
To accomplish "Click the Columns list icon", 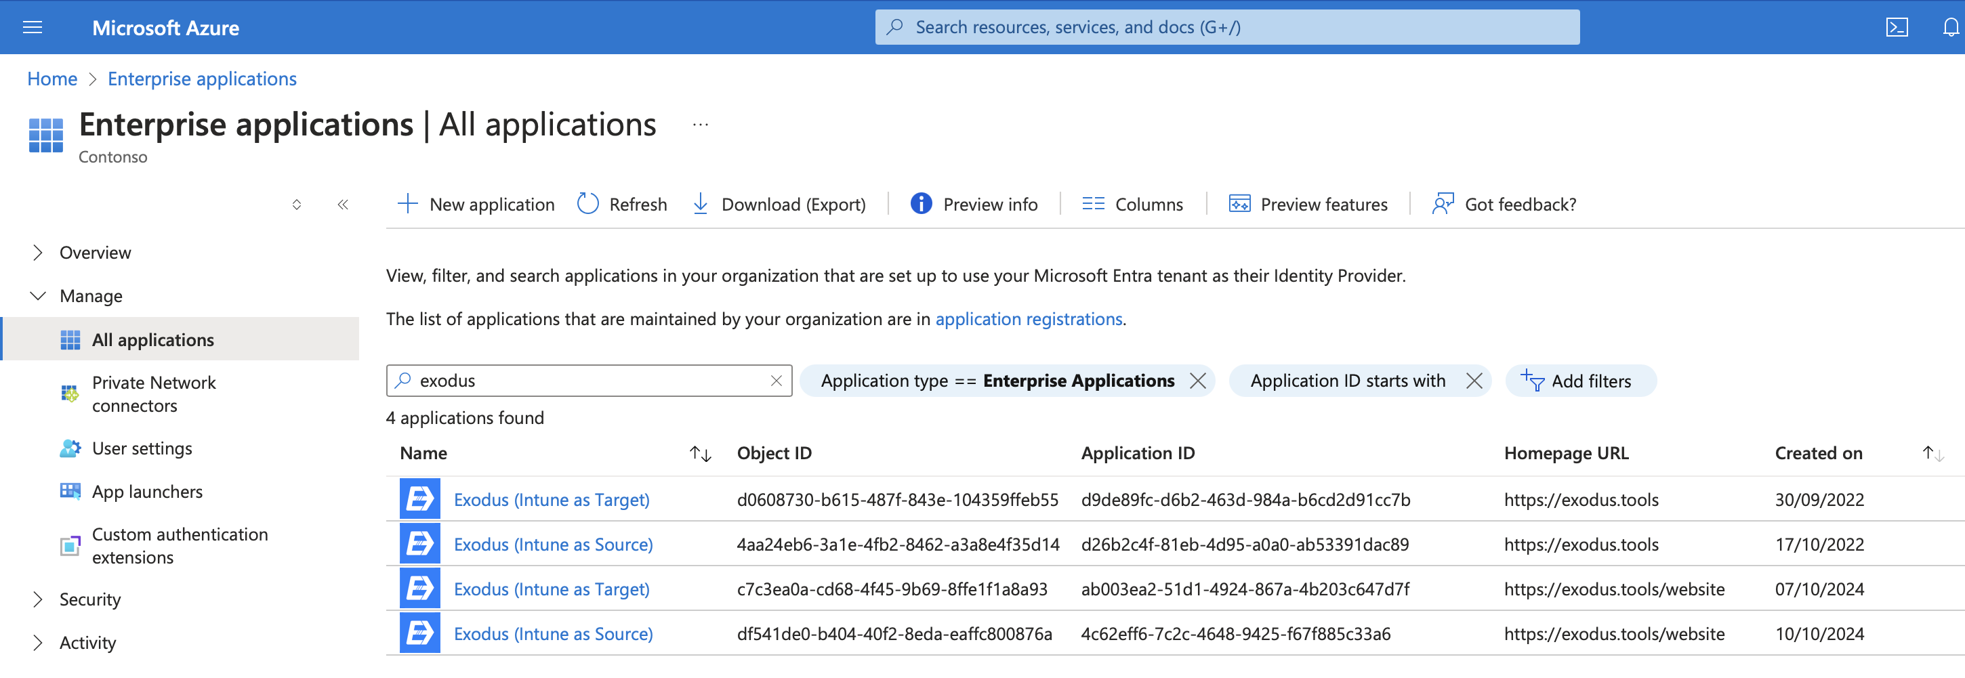I will (x=1092, y=204).
